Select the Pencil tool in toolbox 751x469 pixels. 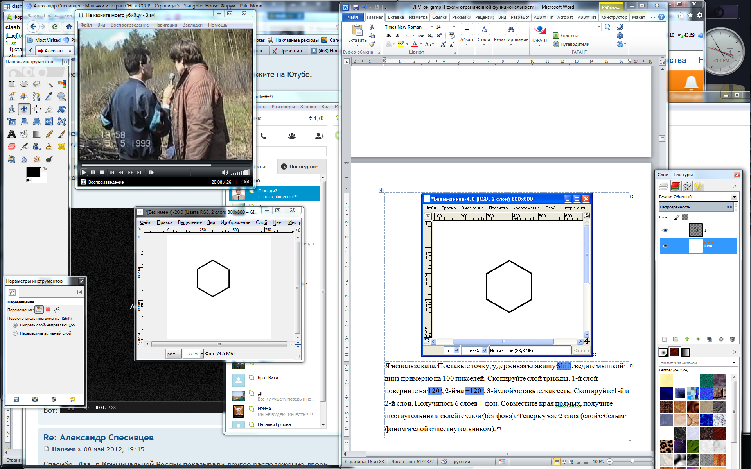pyautogui.click(x=49, y=134)
